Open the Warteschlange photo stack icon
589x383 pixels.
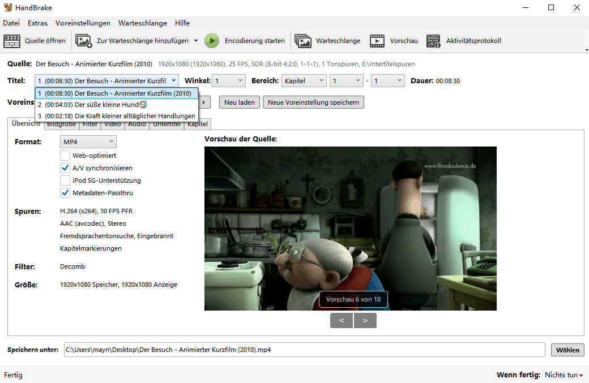point(303,41)
